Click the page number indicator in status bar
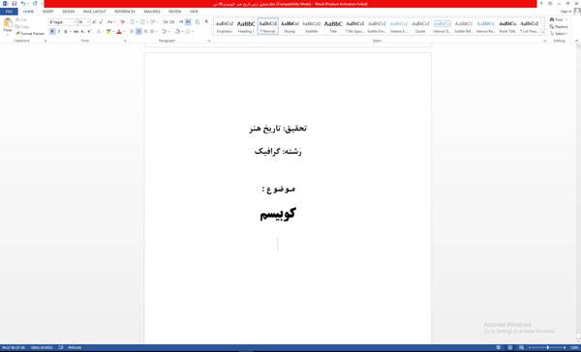Screen dimensions: 581x352 [14, 347]
